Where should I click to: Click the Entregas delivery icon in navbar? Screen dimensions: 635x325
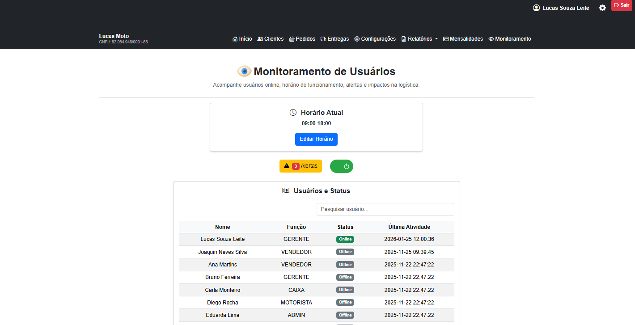323,39
